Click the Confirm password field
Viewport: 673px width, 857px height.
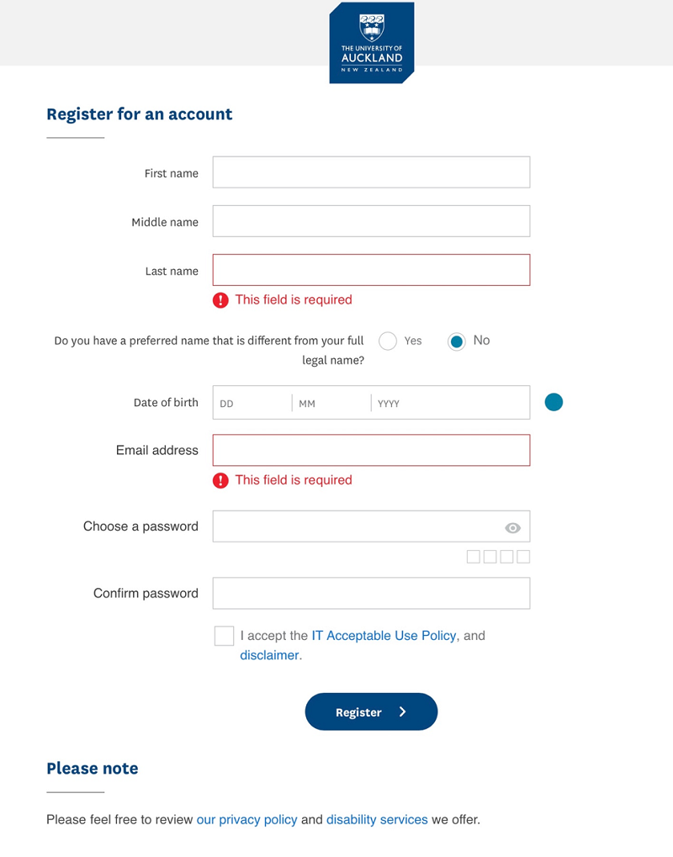[x=371, y=593]
